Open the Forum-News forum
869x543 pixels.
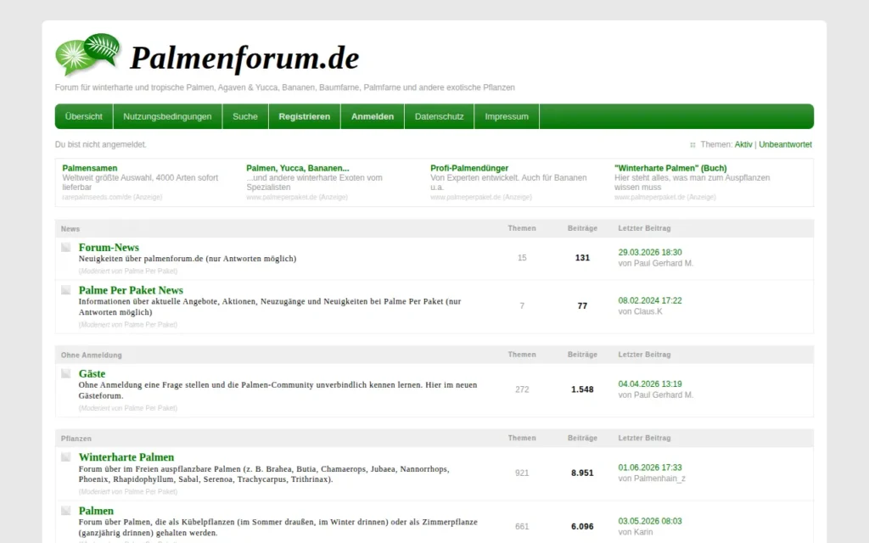pyautogui.click(x=109, y=248)
